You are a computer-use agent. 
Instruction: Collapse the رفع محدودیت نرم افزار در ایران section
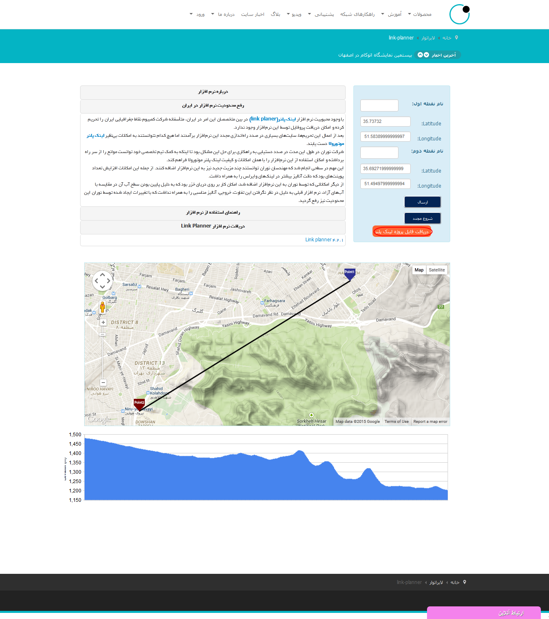pos(213,106)
